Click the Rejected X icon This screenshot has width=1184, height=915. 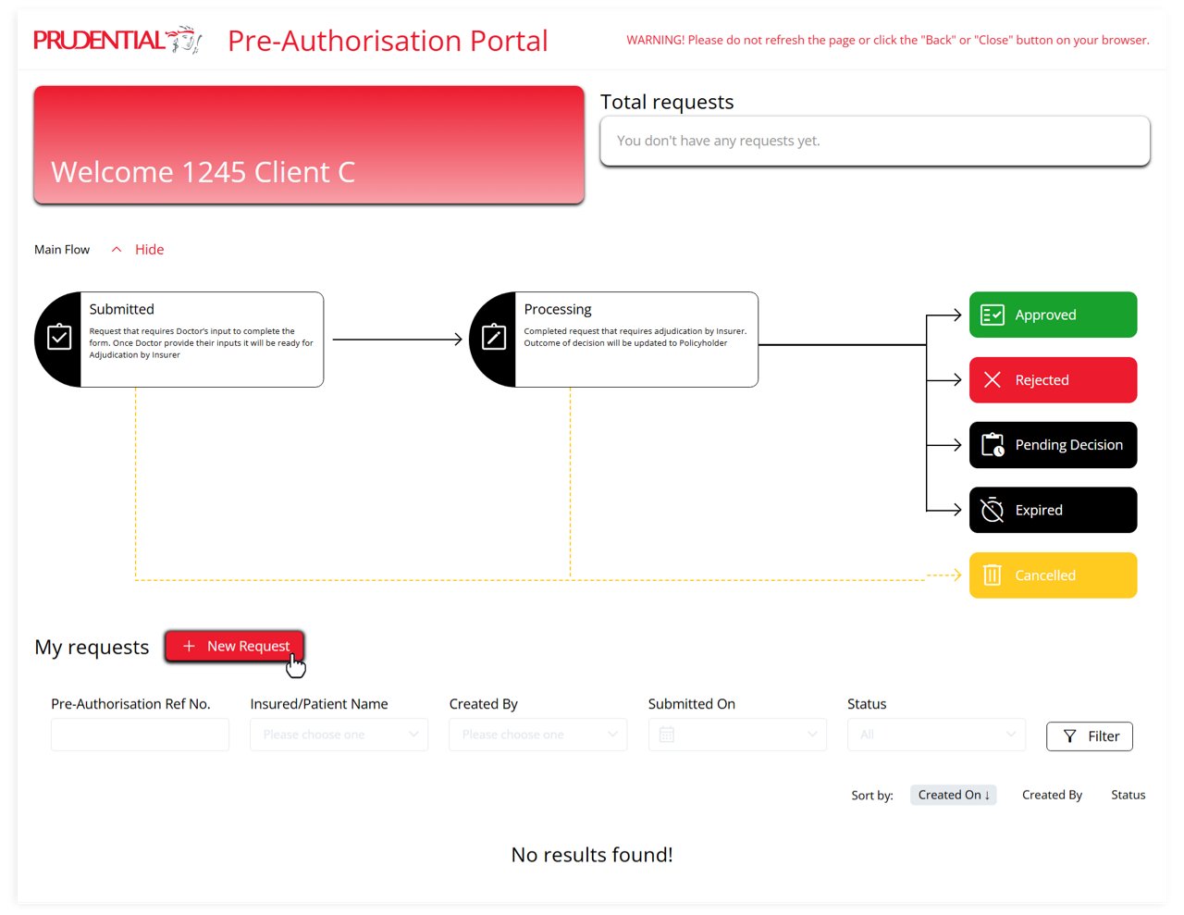click(x=993, y=380)
